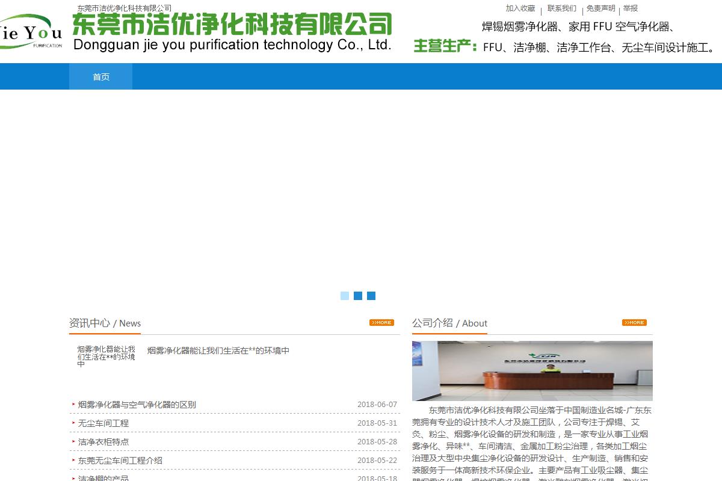722x481 pixels.
Task: Select the second carousel indicator dot
Action: tap(358, 296)
